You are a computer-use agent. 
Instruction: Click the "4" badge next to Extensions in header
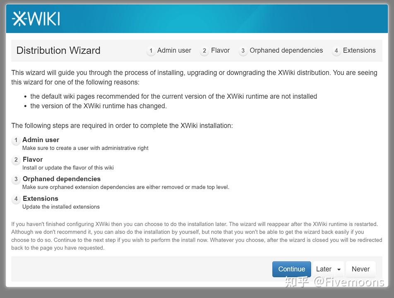click(336, 50)
